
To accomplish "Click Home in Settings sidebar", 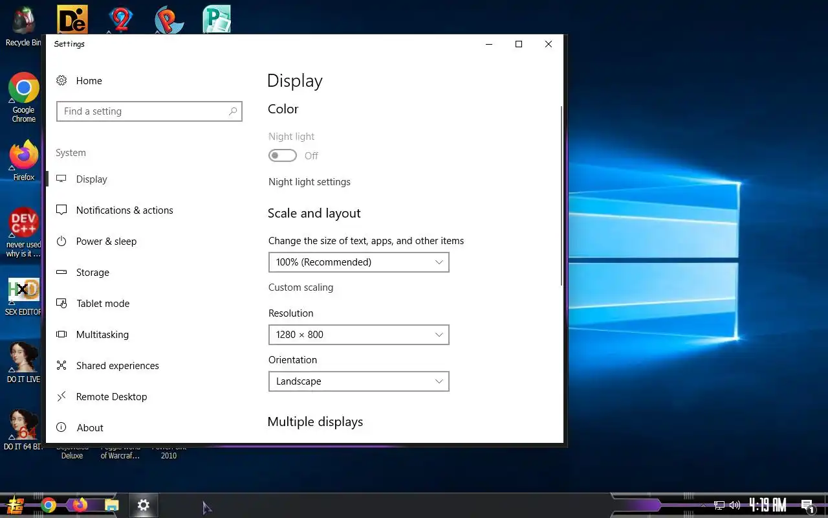I will click(x=89, y=81).
